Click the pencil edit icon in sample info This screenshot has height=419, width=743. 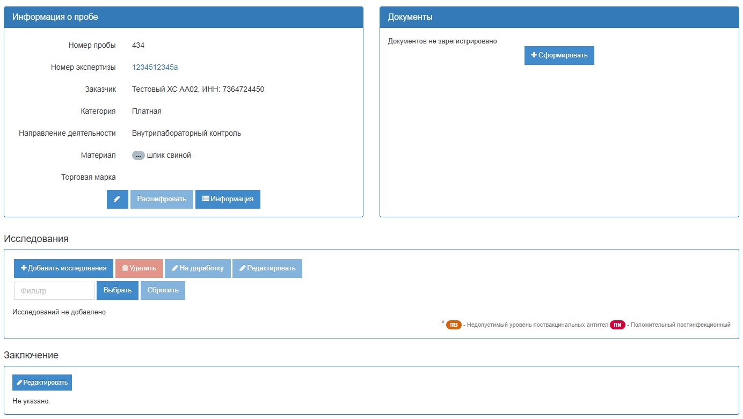point(117,199)
